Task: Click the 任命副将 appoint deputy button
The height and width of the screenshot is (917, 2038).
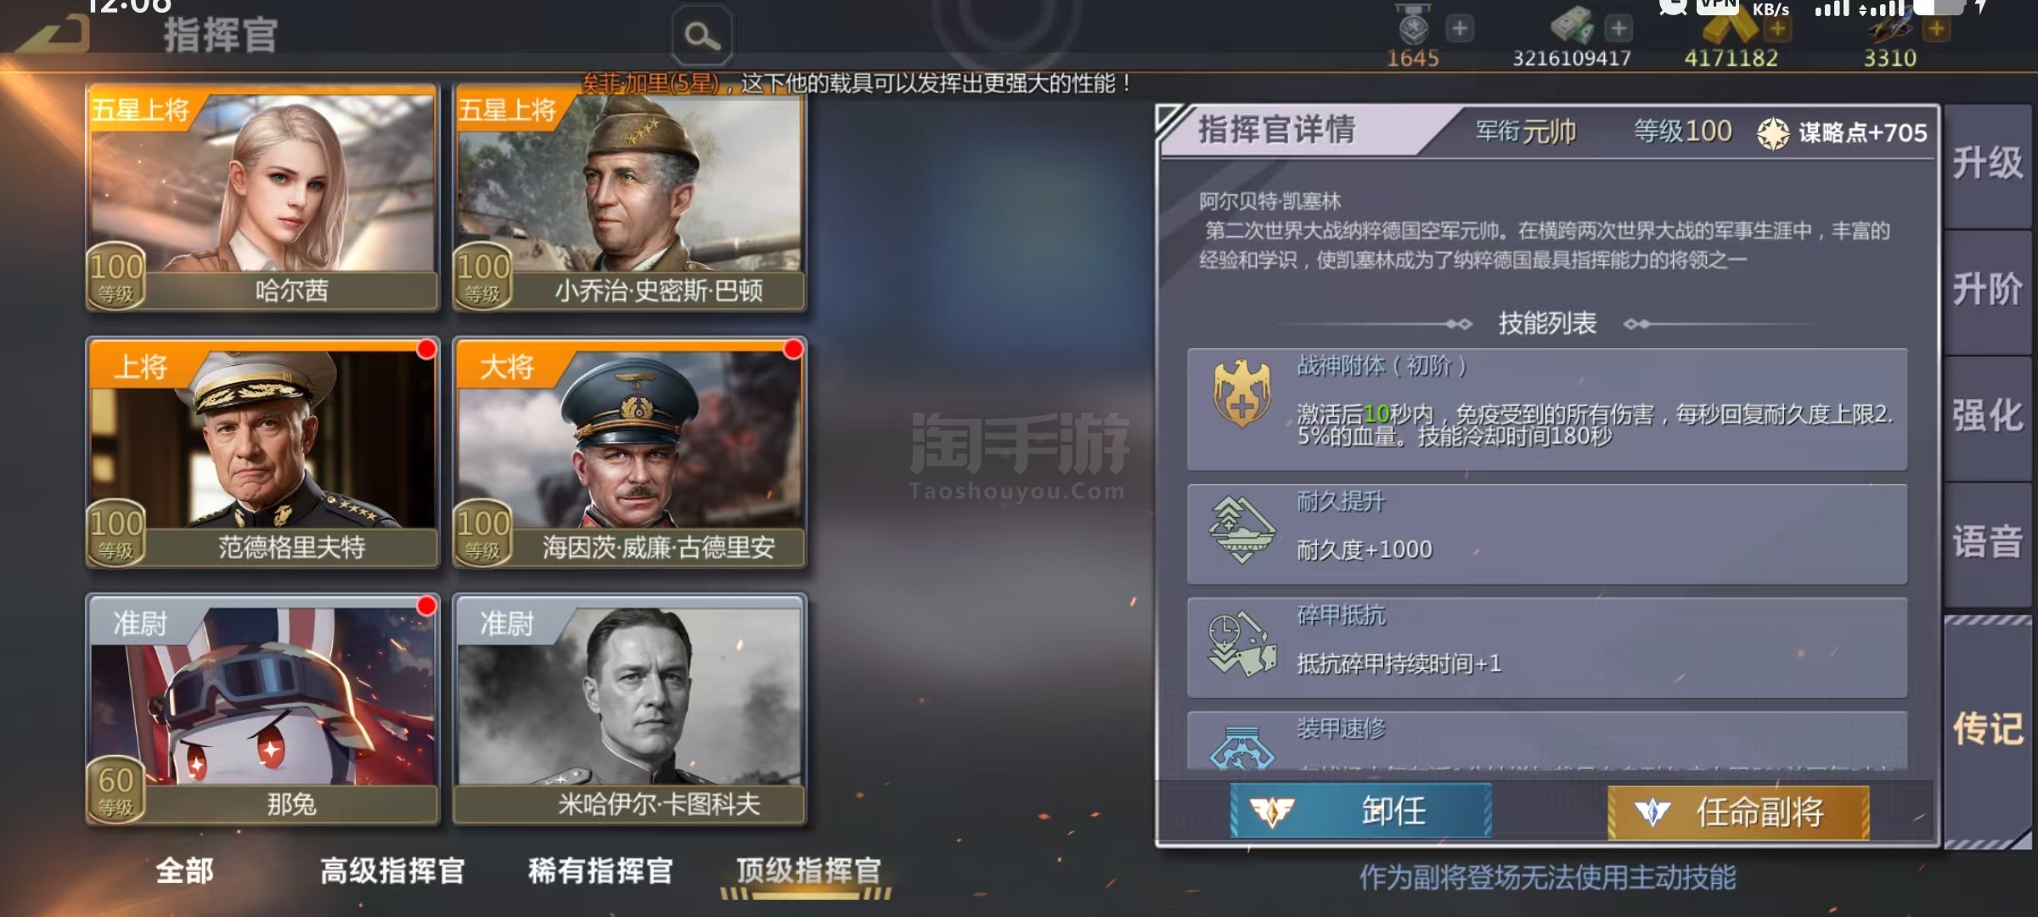Action: 1738,813
